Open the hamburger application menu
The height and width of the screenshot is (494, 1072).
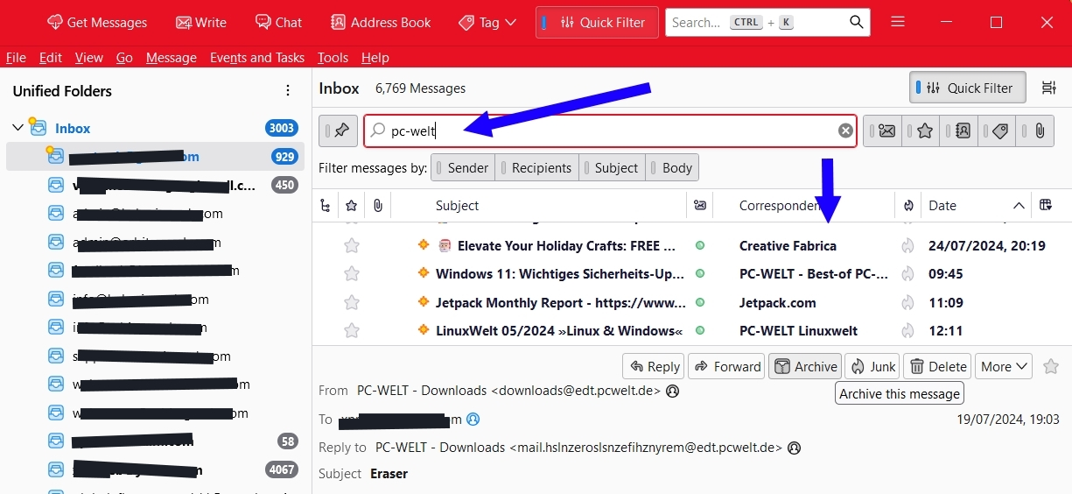pos(897,23)
